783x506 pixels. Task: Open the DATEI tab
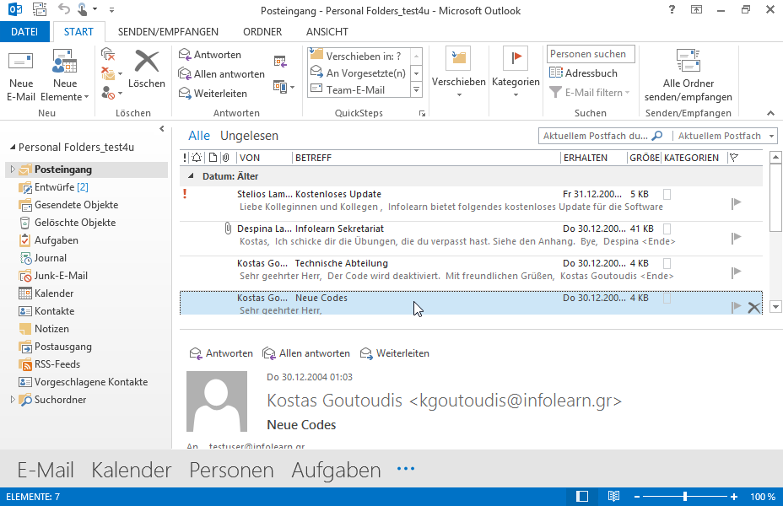(24, 31)
